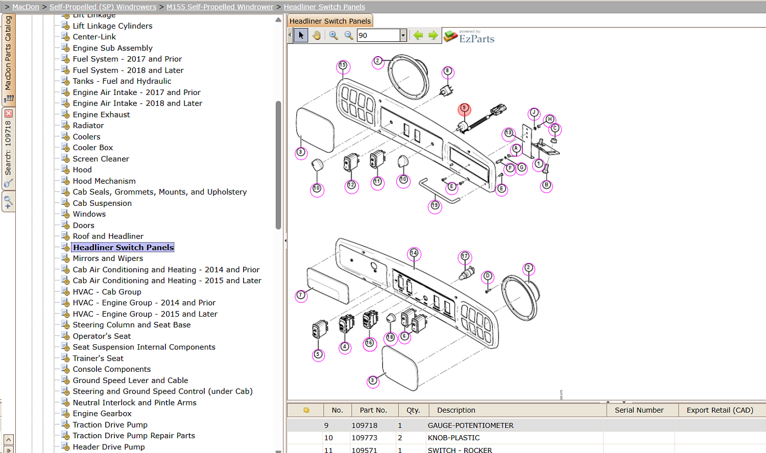
Task: Select the highlighted Headliner Switch Panels tree item
Action: click(x=123, y=248)
